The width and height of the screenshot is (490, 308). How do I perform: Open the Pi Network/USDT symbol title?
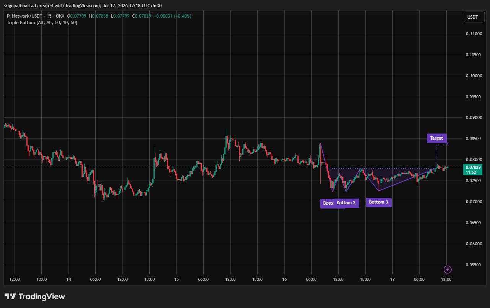tap(36, 16)
